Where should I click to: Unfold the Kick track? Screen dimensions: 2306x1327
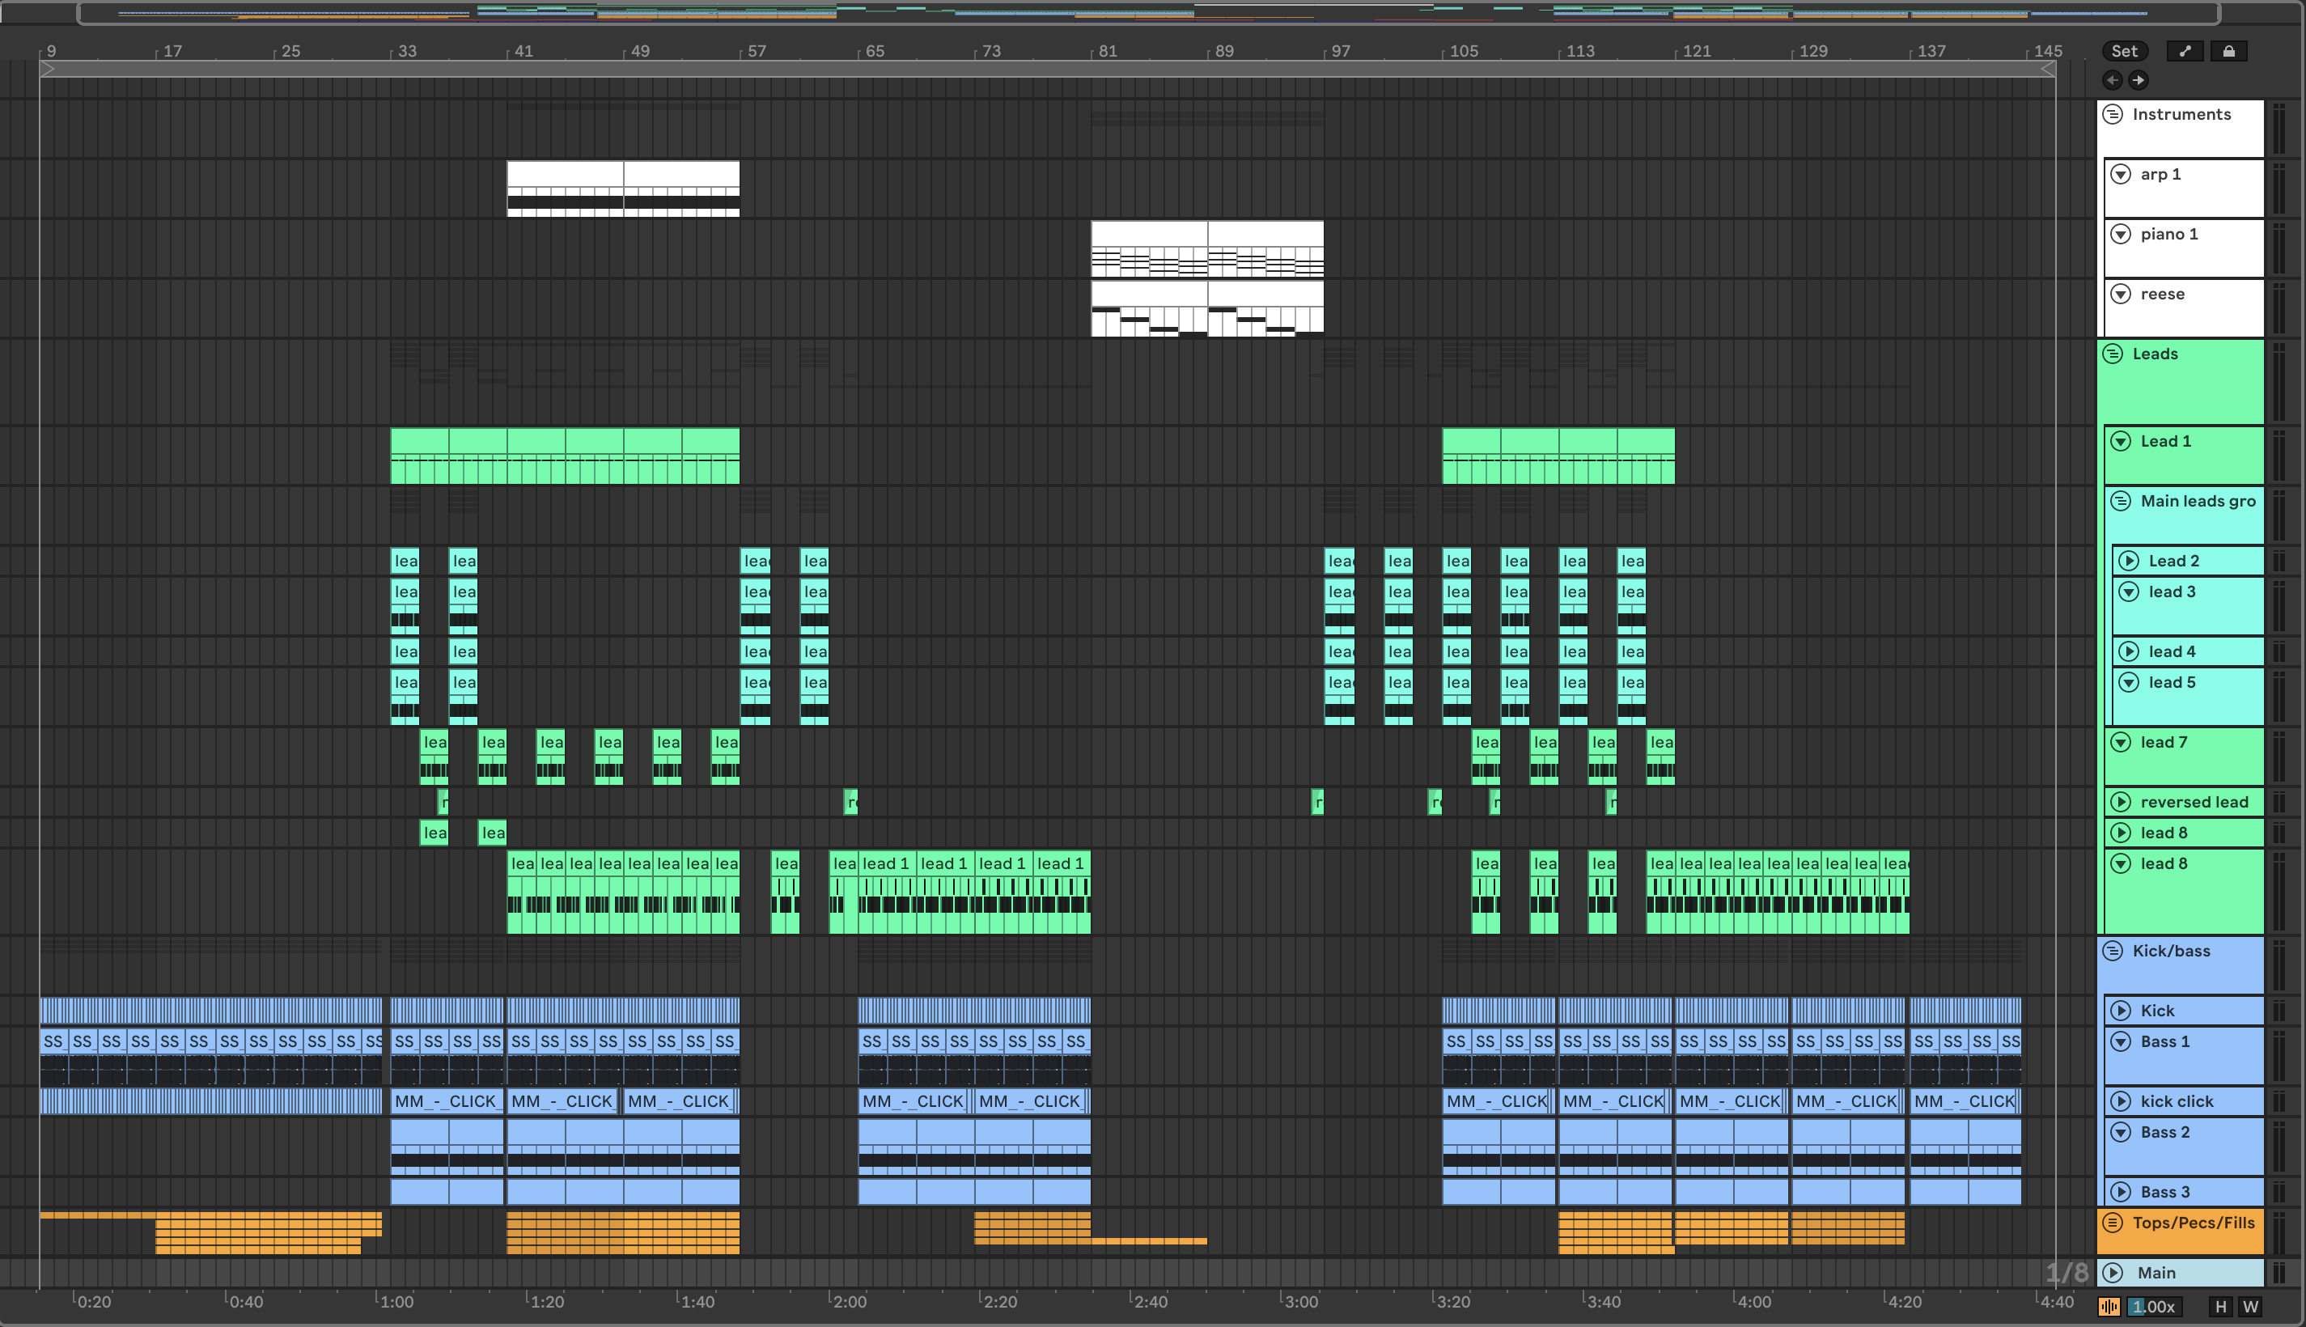point(2121,1011)
